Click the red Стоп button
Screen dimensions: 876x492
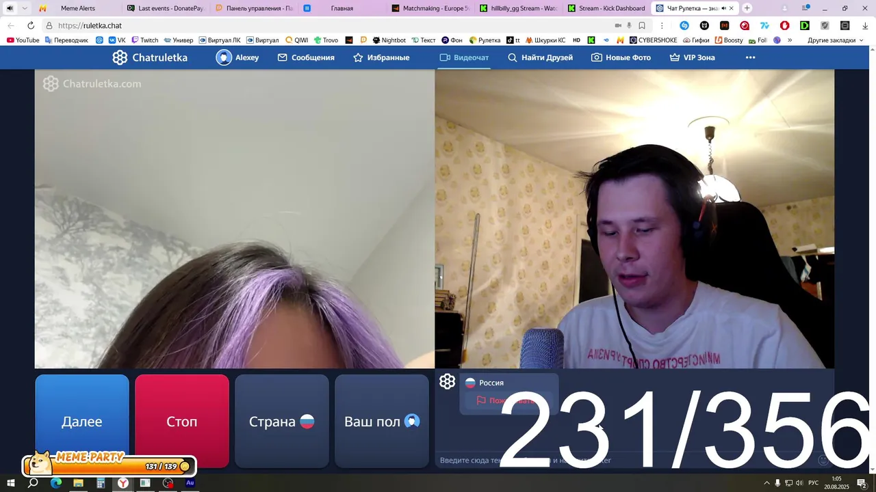tap(182, 421)
